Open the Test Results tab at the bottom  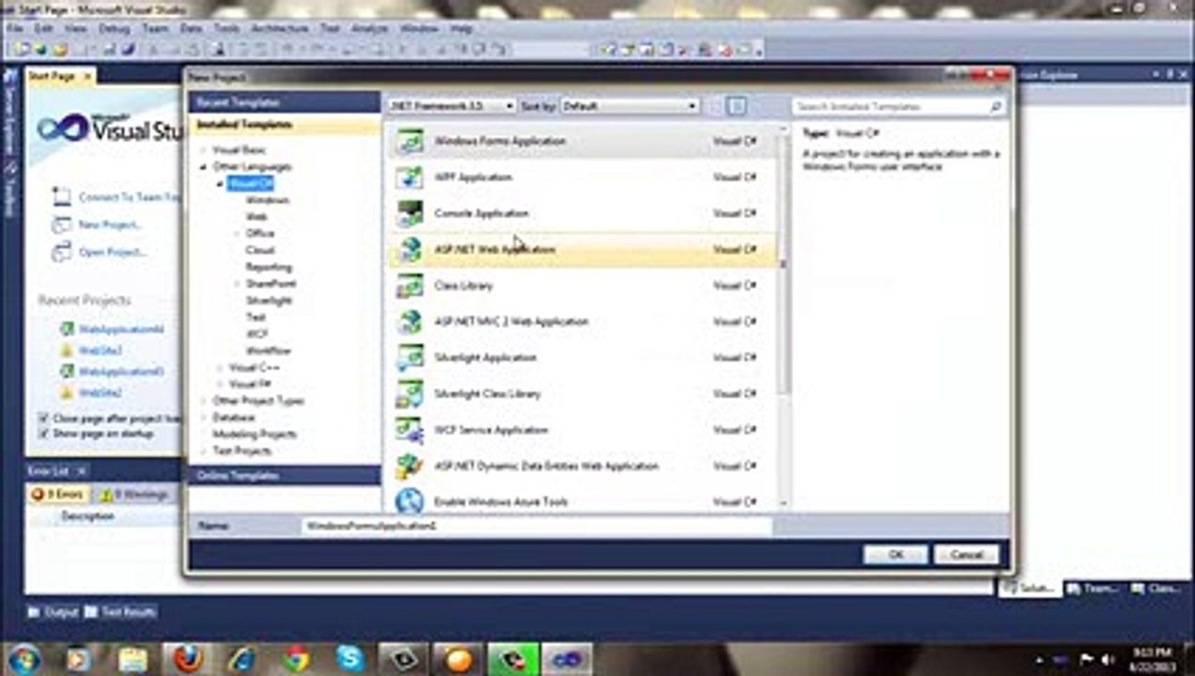click(120, 612)
